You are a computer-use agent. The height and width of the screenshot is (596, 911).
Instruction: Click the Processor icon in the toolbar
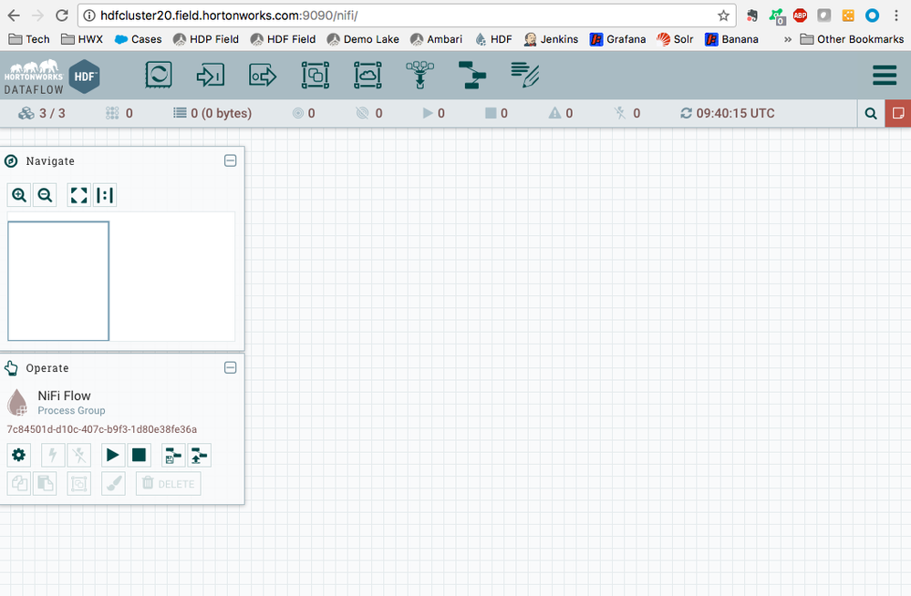click(159, 76)
